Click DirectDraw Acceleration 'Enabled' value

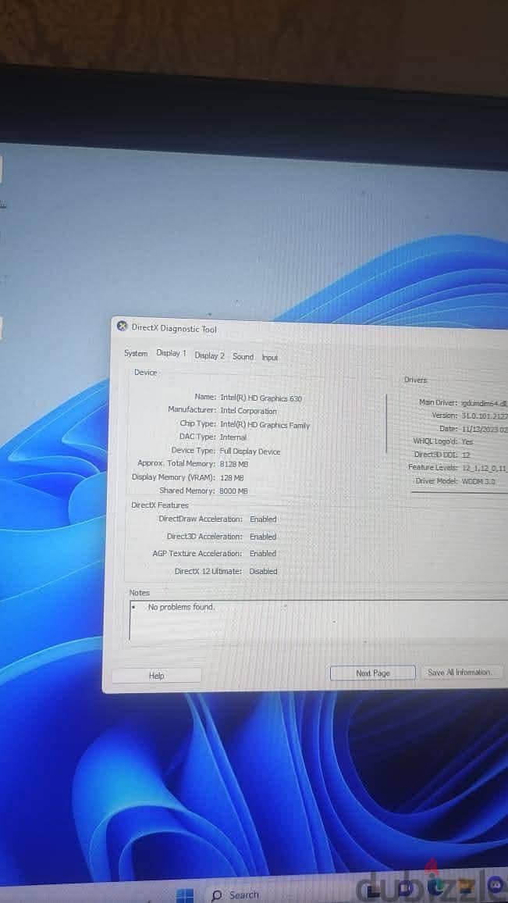[263, 519]
